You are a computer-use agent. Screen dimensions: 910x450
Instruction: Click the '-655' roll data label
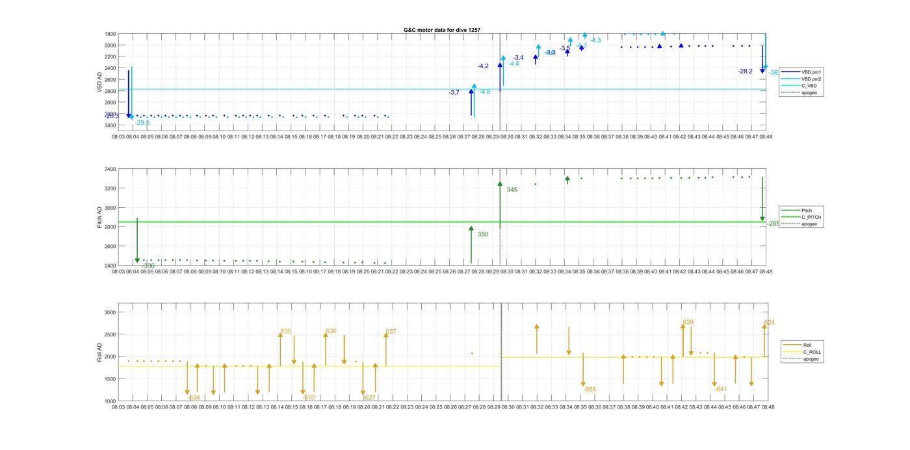point(589,390)
